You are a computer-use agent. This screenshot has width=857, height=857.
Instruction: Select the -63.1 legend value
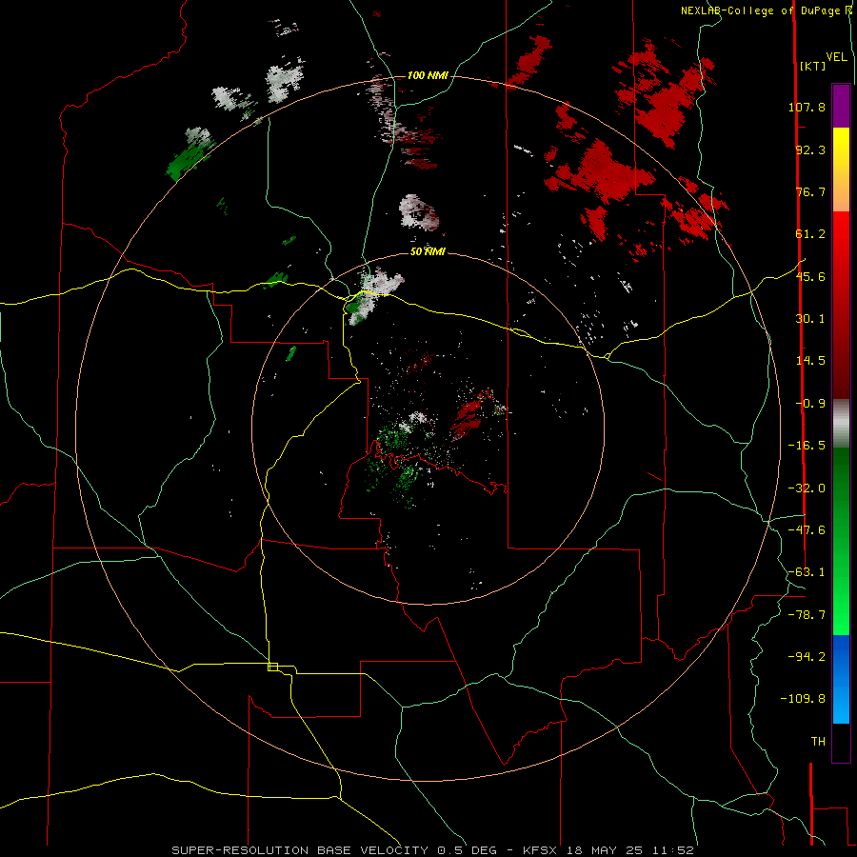(807, 572)
